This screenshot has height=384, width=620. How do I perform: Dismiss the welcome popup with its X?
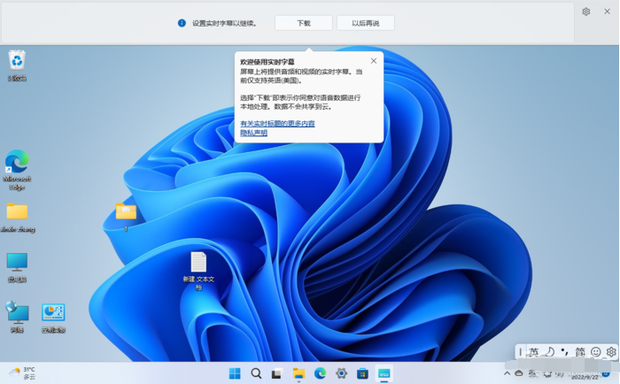tap(374, 61)
